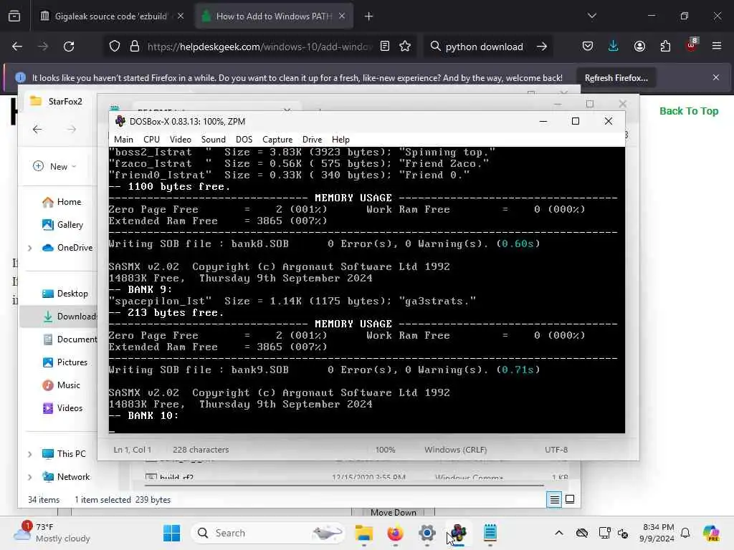Screen dimensions: 734x550
Task: Close the Gigaleak source code tab
Action: coord(181,16)
